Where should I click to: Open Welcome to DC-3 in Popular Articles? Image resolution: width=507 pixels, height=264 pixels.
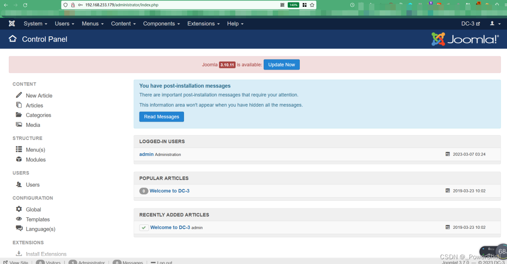click(x=170, y=191)
